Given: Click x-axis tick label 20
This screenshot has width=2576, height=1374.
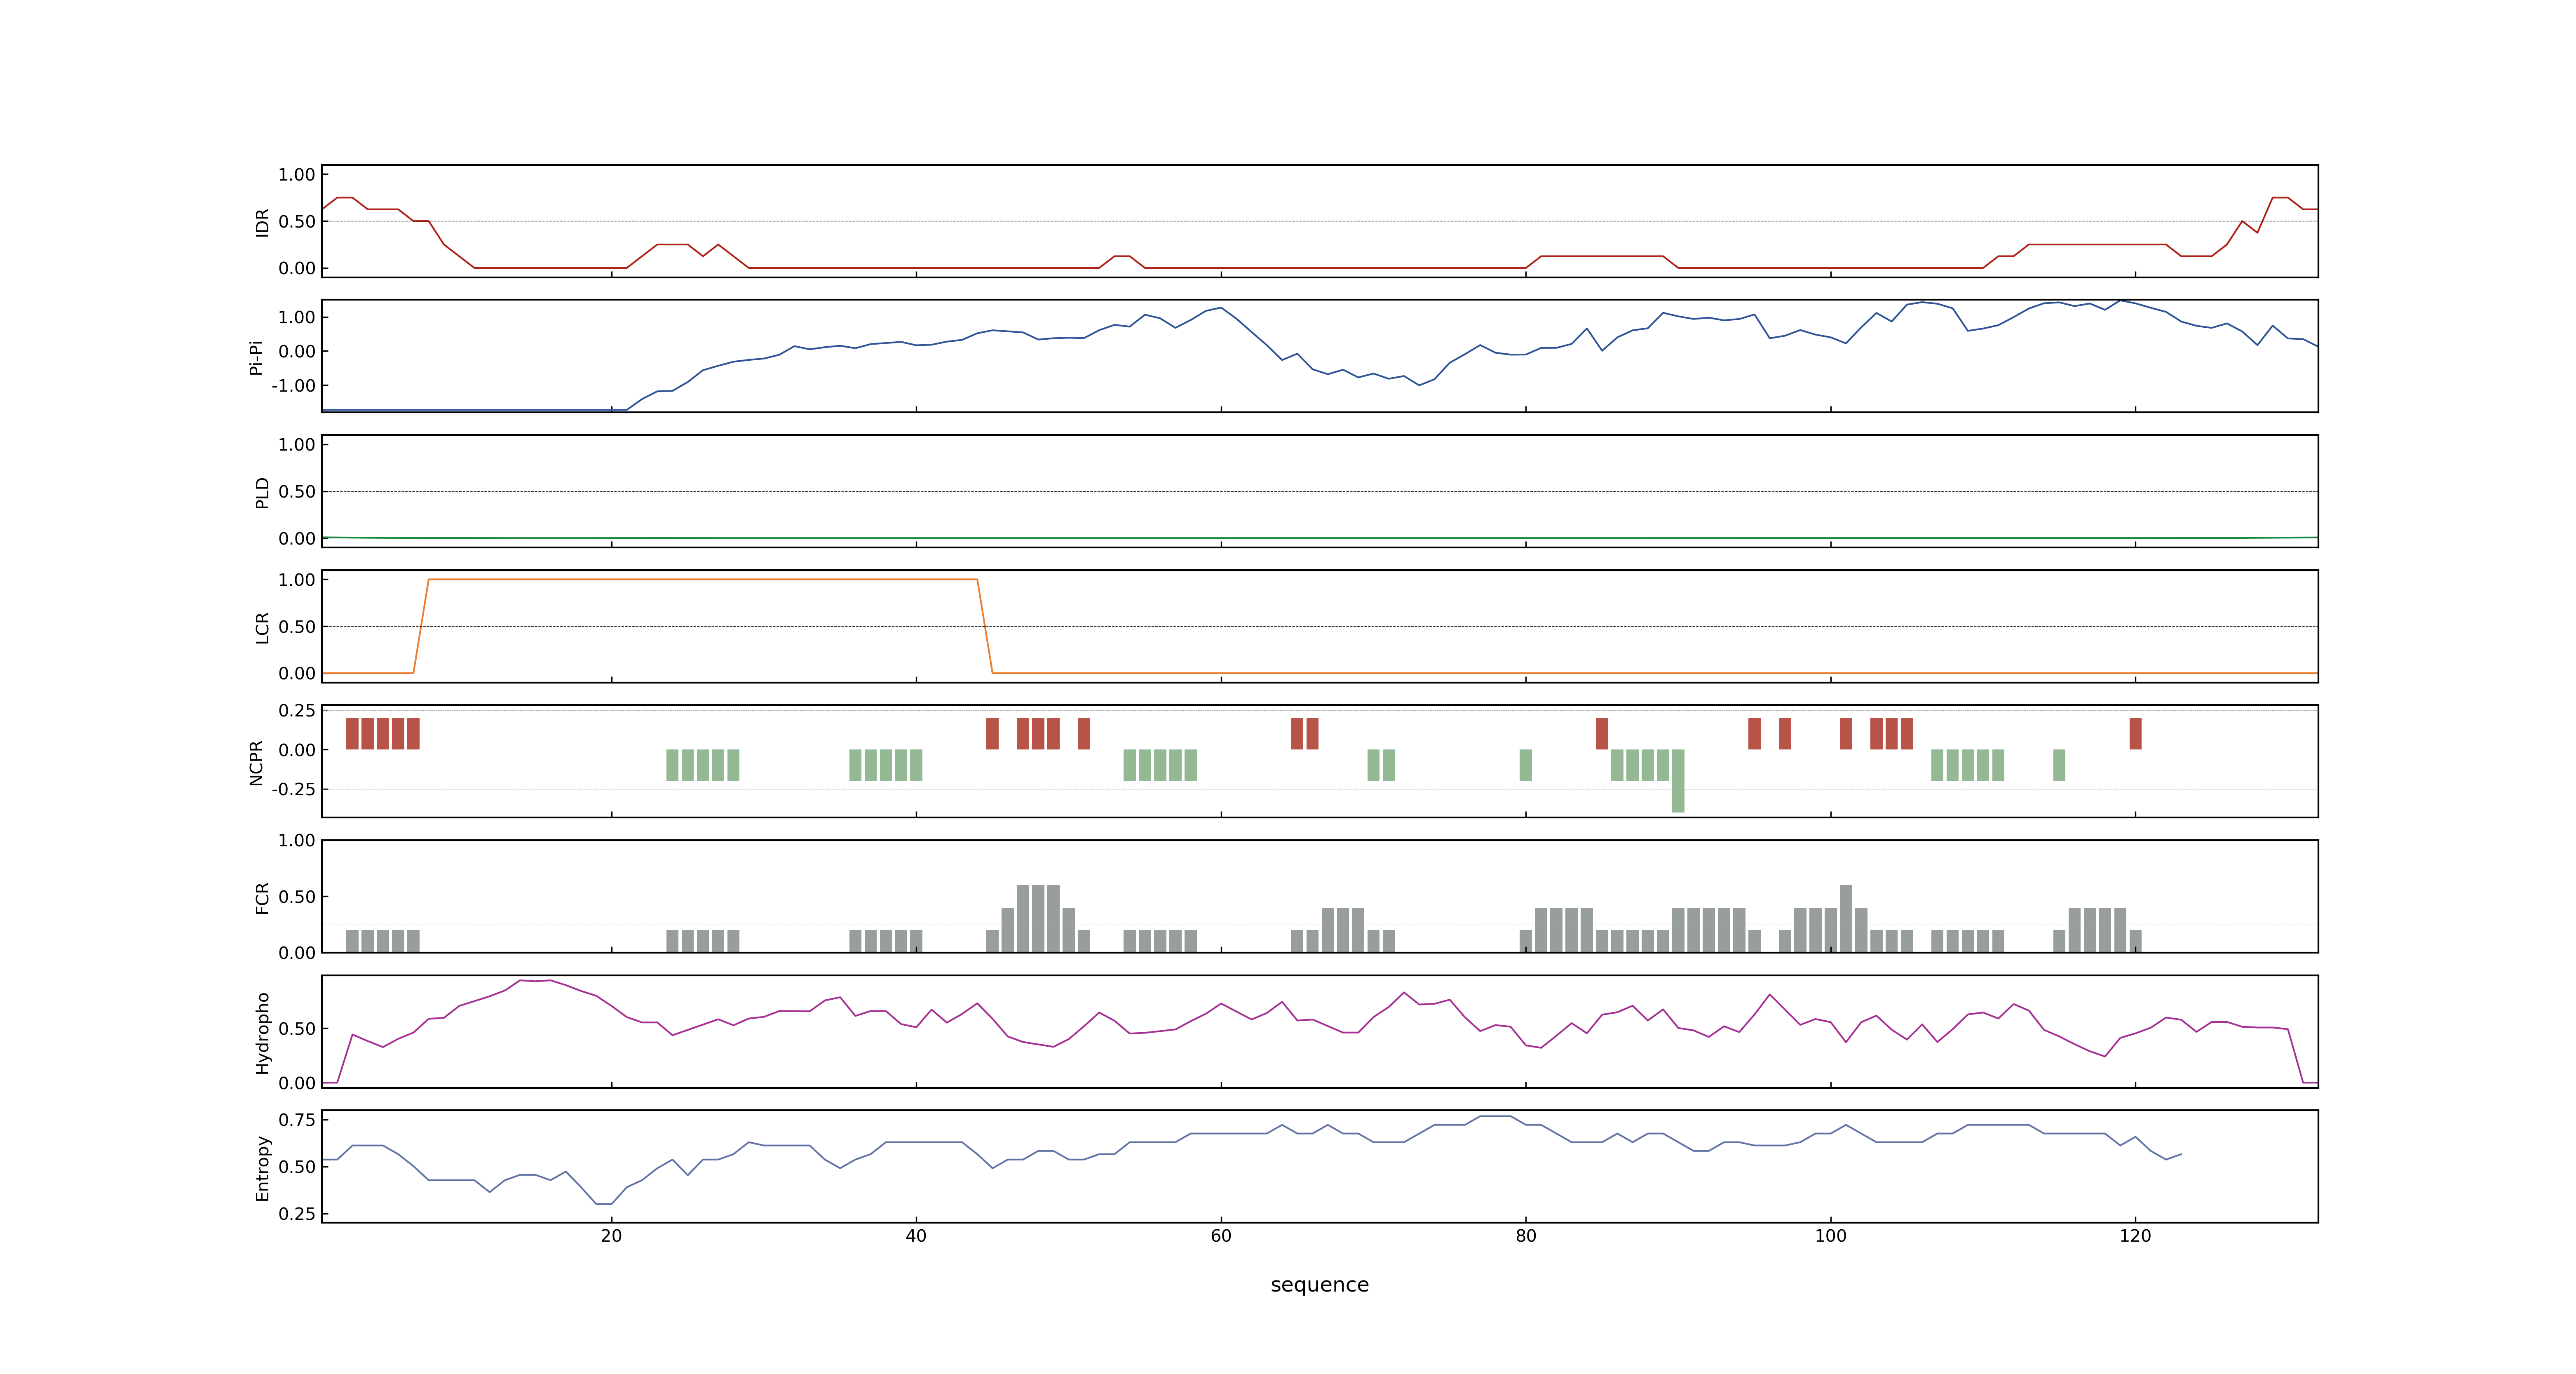Looking at the screenshot, I should (x=611, y=1236).
